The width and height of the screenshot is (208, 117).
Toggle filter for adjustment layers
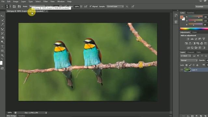(198, 56)
